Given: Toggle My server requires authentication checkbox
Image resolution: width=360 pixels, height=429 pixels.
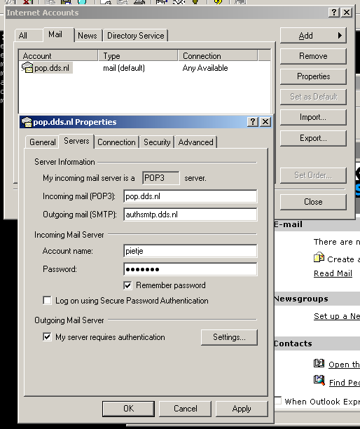Looking at the screenshot, I should [47, 336].
